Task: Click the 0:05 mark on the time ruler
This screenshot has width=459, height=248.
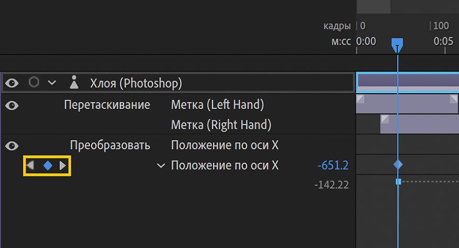Action: 443,42
